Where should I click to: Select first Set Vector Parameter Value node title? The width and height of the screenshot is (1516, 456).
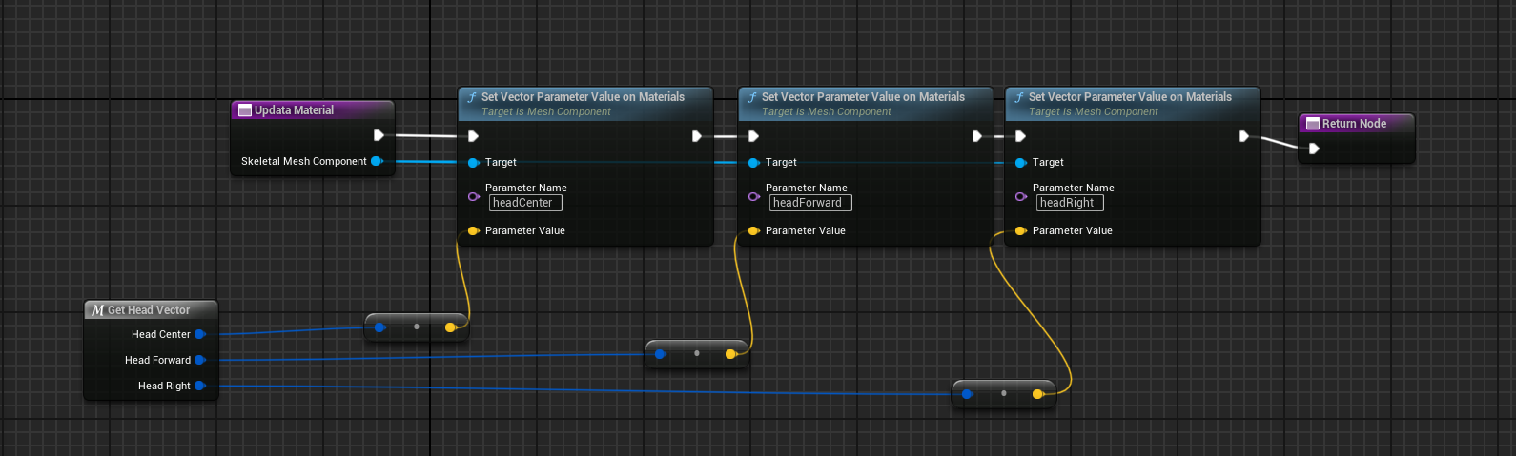[x=583, y=97]
